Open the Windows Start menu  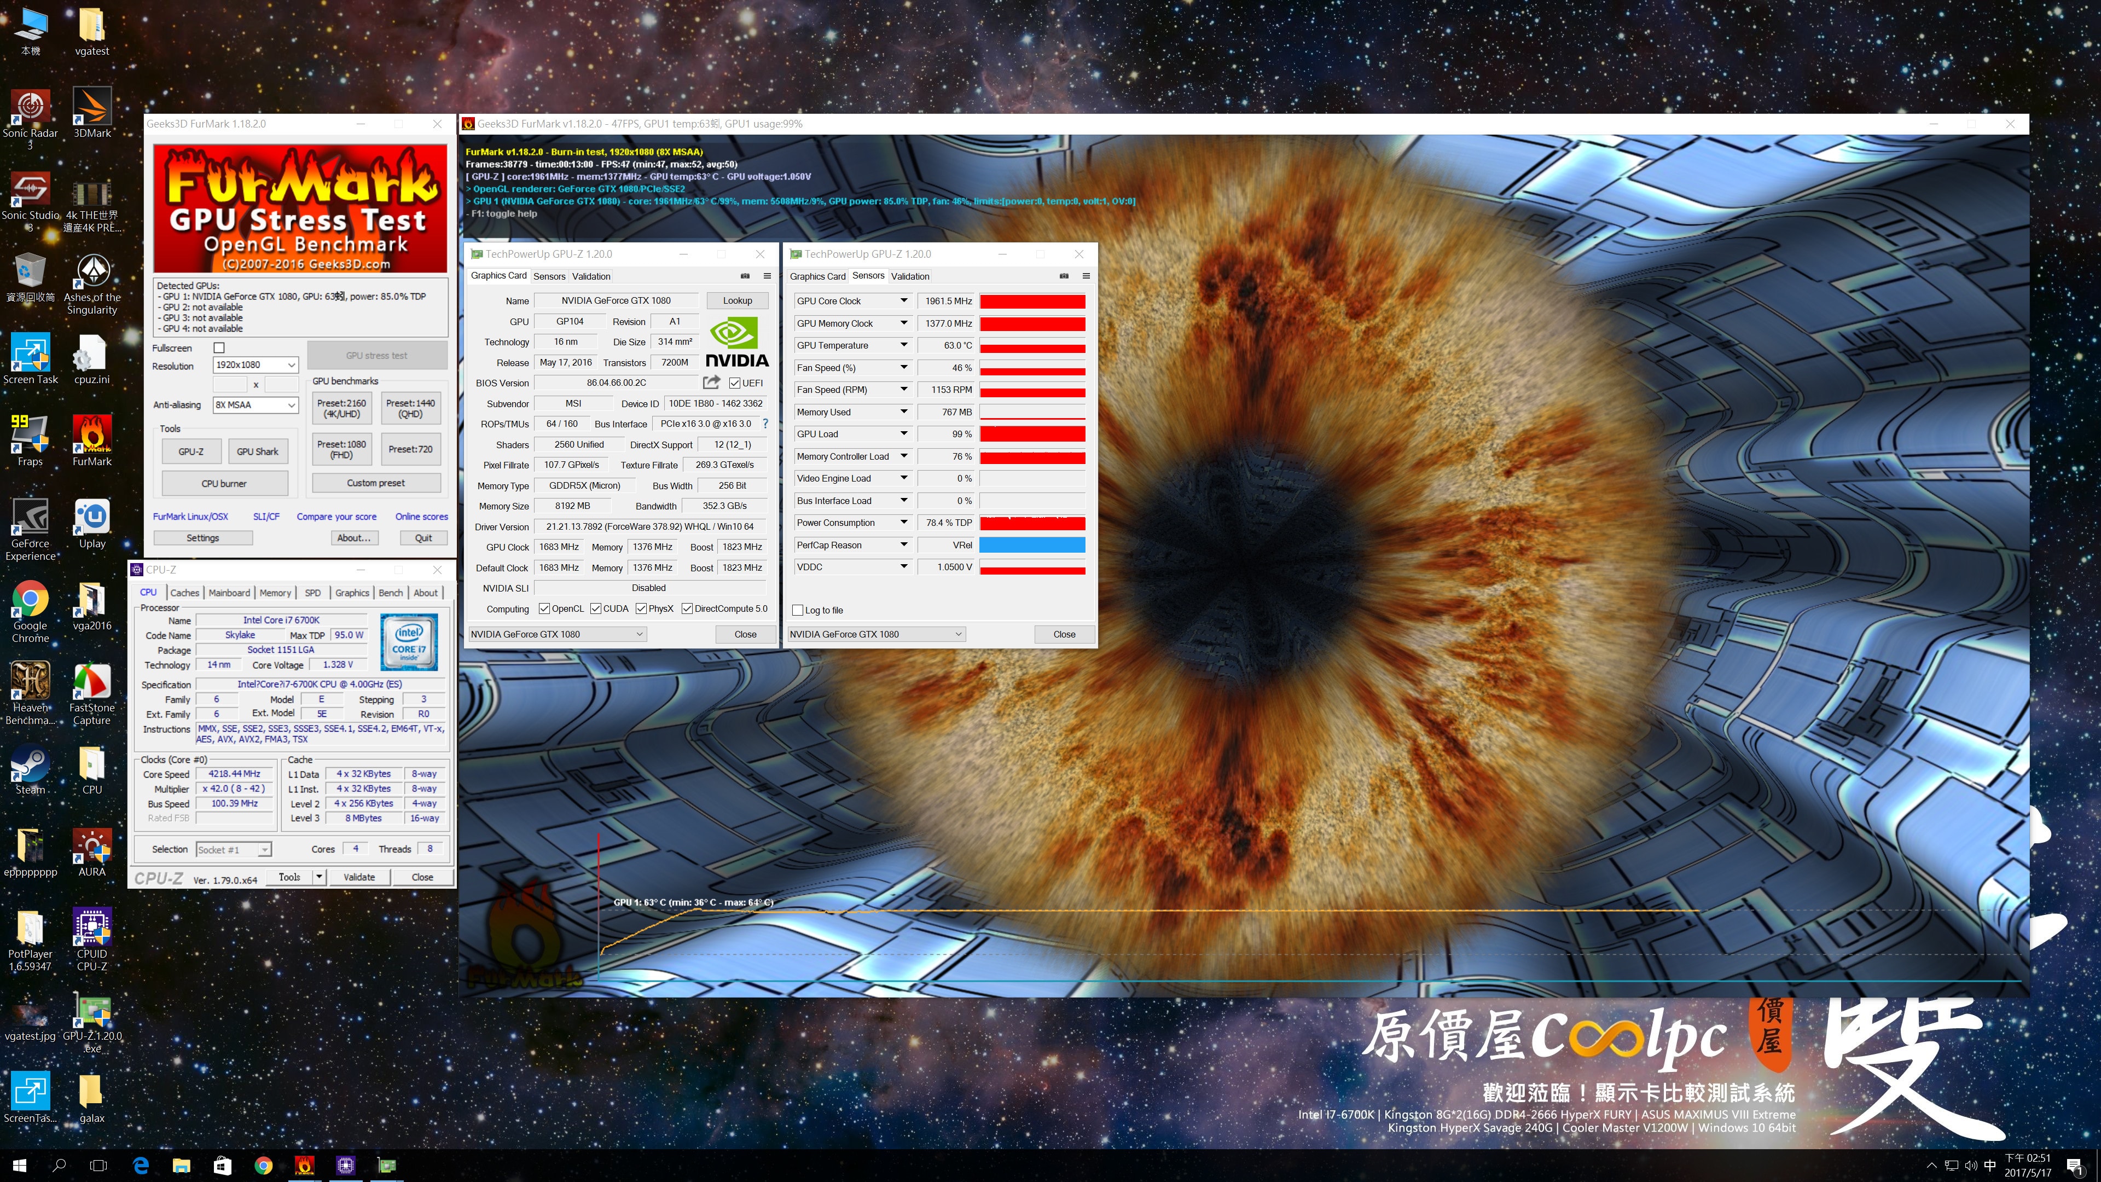(20, 1165)
